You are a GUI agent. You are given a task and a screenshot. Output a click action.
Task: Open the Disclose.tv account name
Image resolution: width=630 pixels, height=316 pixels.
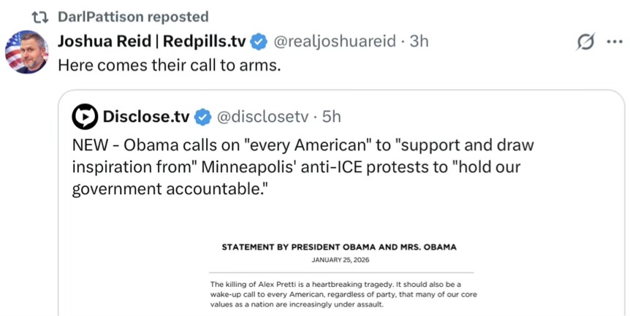pyautogui.click(x=145, y=116)
